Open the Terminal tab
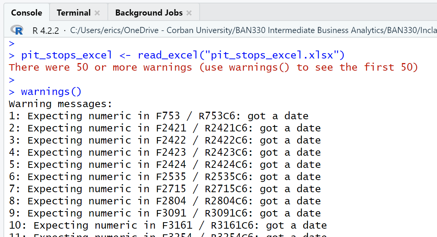 coord(74,13)
